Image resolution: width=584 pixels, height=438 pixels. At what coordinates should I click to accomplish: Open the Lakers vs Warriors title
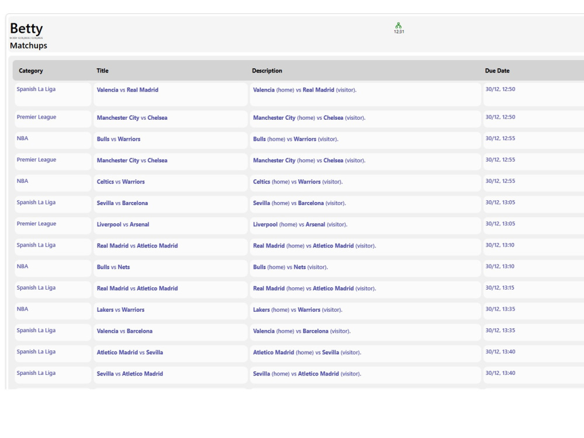121,310
